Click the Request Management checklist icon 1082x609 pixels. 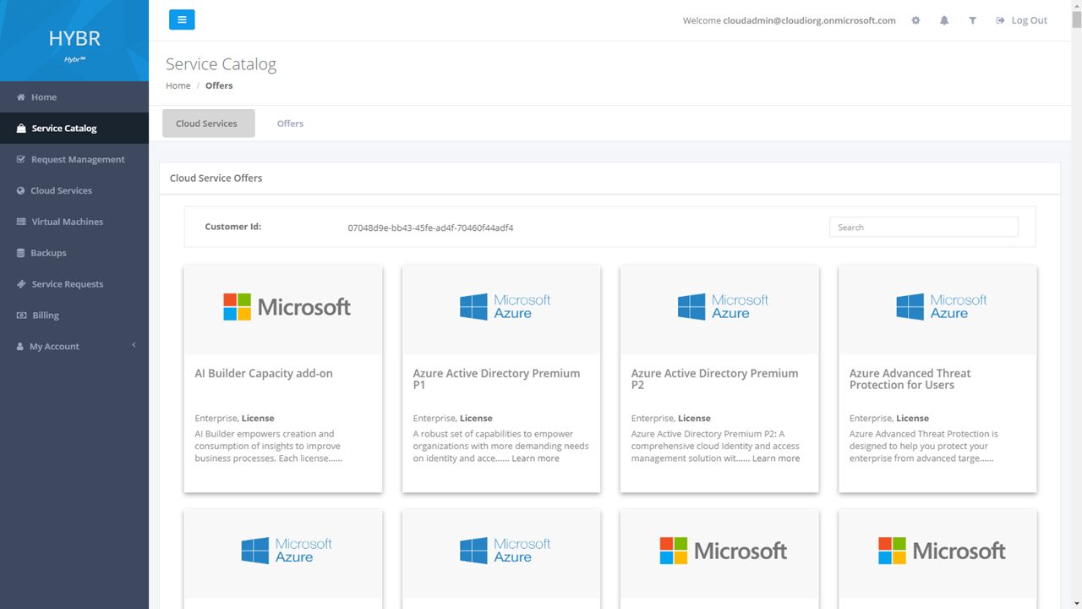coord(21,159)
